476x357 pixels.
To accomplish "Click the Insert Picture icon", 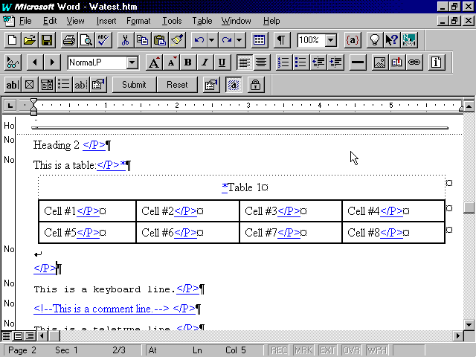I will pos(379,62).
